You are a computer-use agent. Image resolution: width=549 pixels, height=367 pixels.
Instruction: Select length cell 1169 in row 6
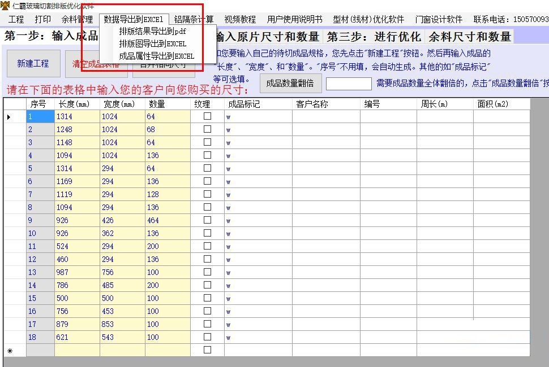pyautogui.click(x=78, y=181)
